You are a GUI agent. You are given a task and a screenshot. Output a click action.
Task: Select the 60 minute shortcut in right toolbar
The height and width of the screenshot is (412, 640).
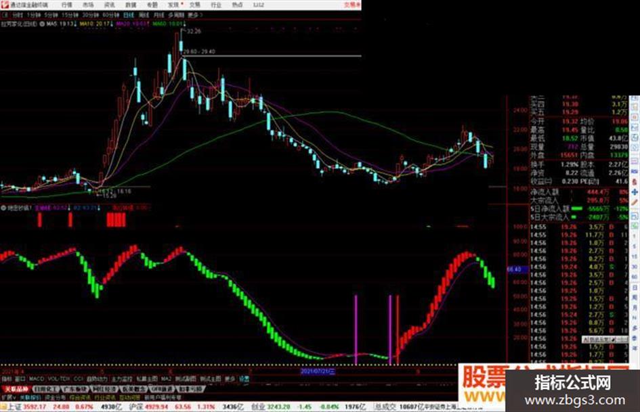(635, 277)
